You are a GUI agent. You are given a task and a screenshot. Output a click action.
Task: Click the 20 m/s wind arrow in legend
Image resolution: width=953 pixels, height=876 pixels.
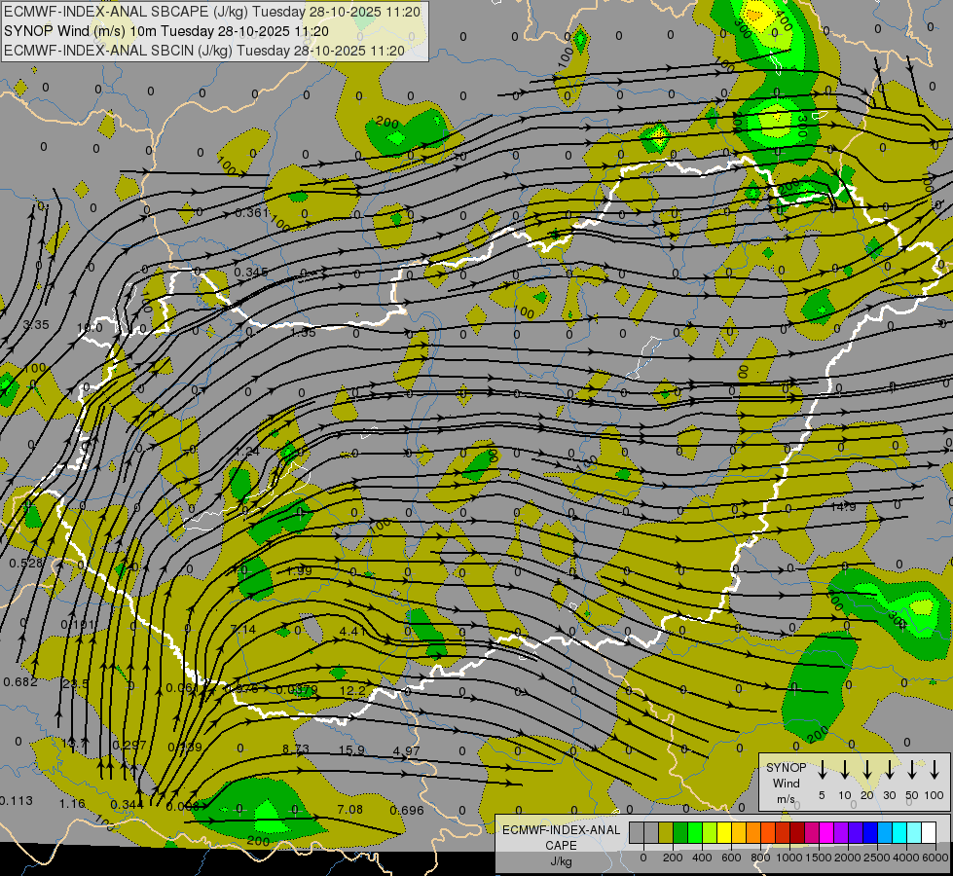[x=867, y=770]
